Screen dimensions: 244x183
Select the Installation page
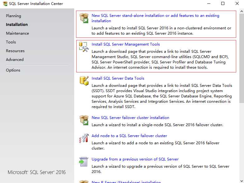[x=17, y=24]
